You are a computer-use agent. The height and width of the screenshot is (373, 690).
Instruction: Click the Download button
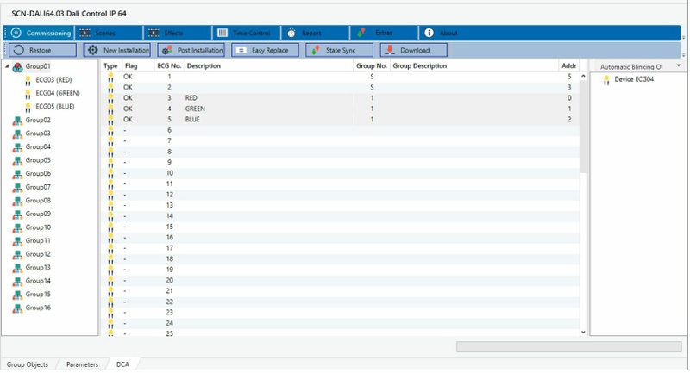(414, 50)
